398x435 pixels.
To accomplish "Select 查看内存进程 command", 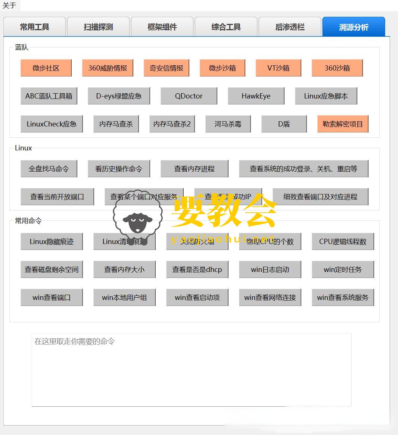I will (194, 169).
